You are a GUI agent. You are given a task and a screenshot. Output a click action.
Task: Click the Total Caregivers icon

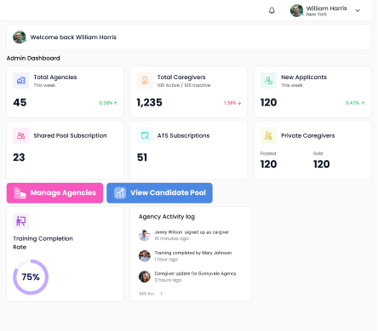[x=145, y=81]
